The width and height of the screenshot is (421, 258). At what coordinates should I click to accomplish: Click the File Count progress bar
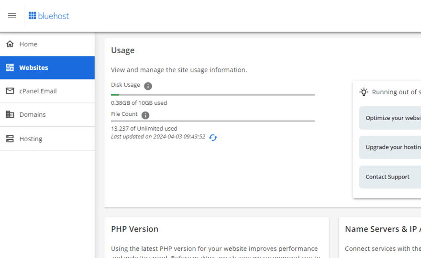212,121
